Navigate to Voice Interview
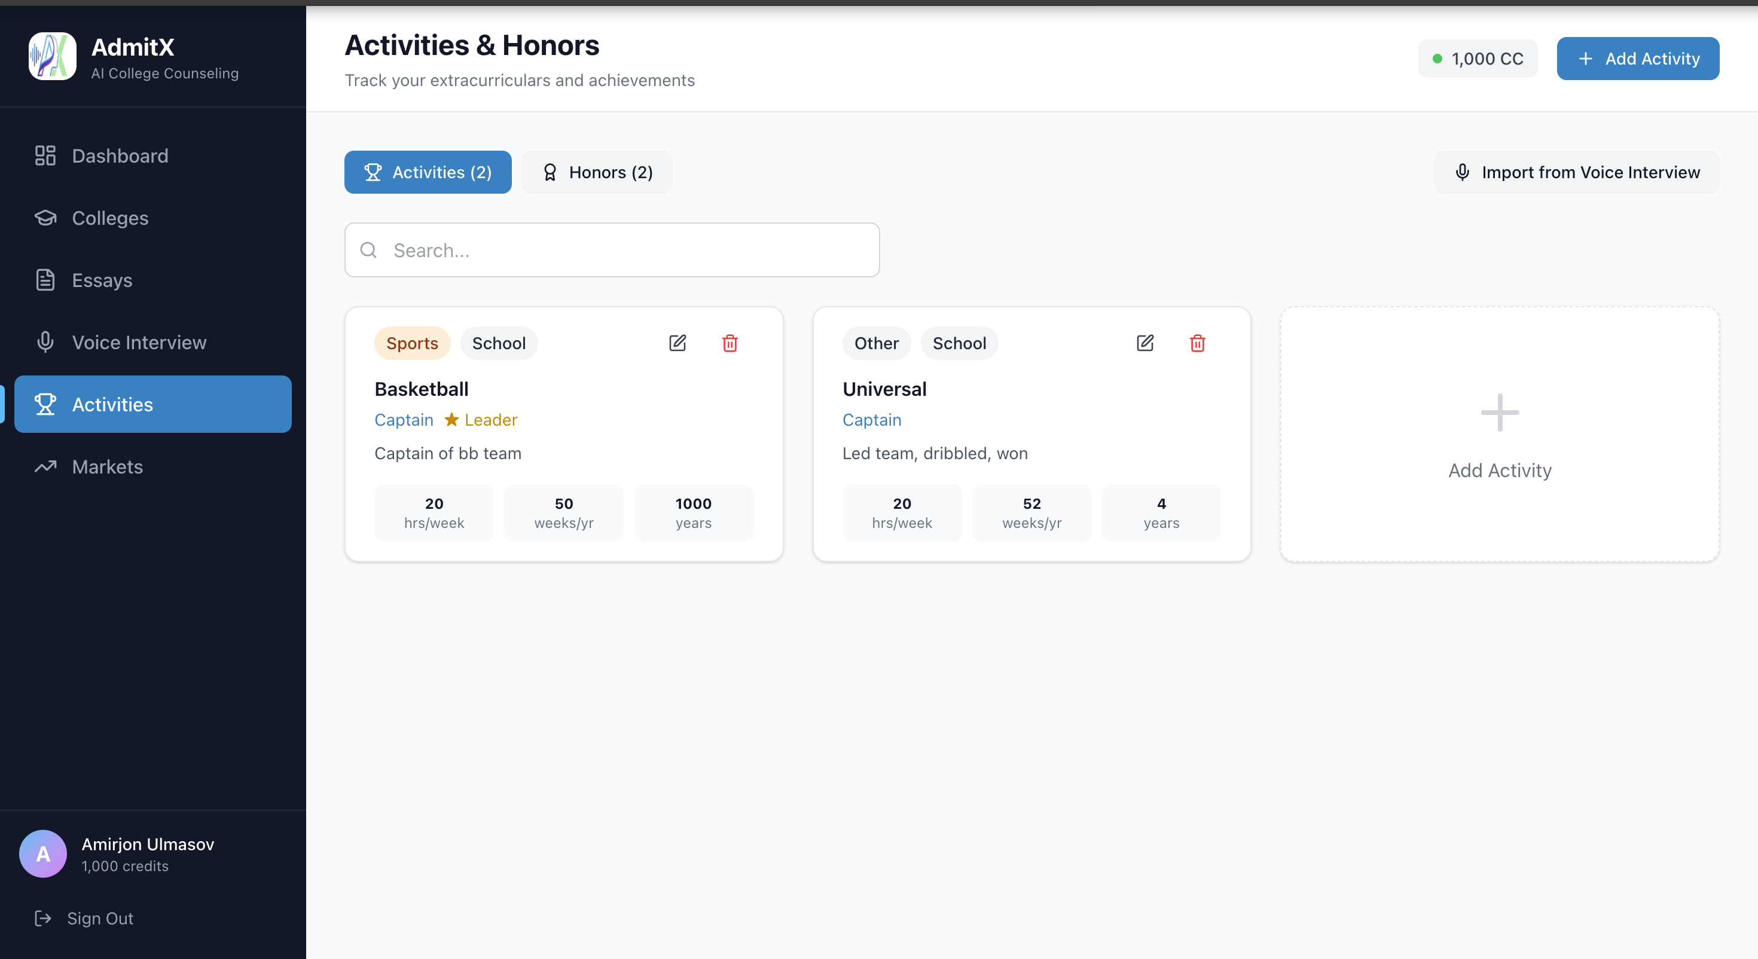The width and height of the screenshot is (1758, 959). point(139,342)
